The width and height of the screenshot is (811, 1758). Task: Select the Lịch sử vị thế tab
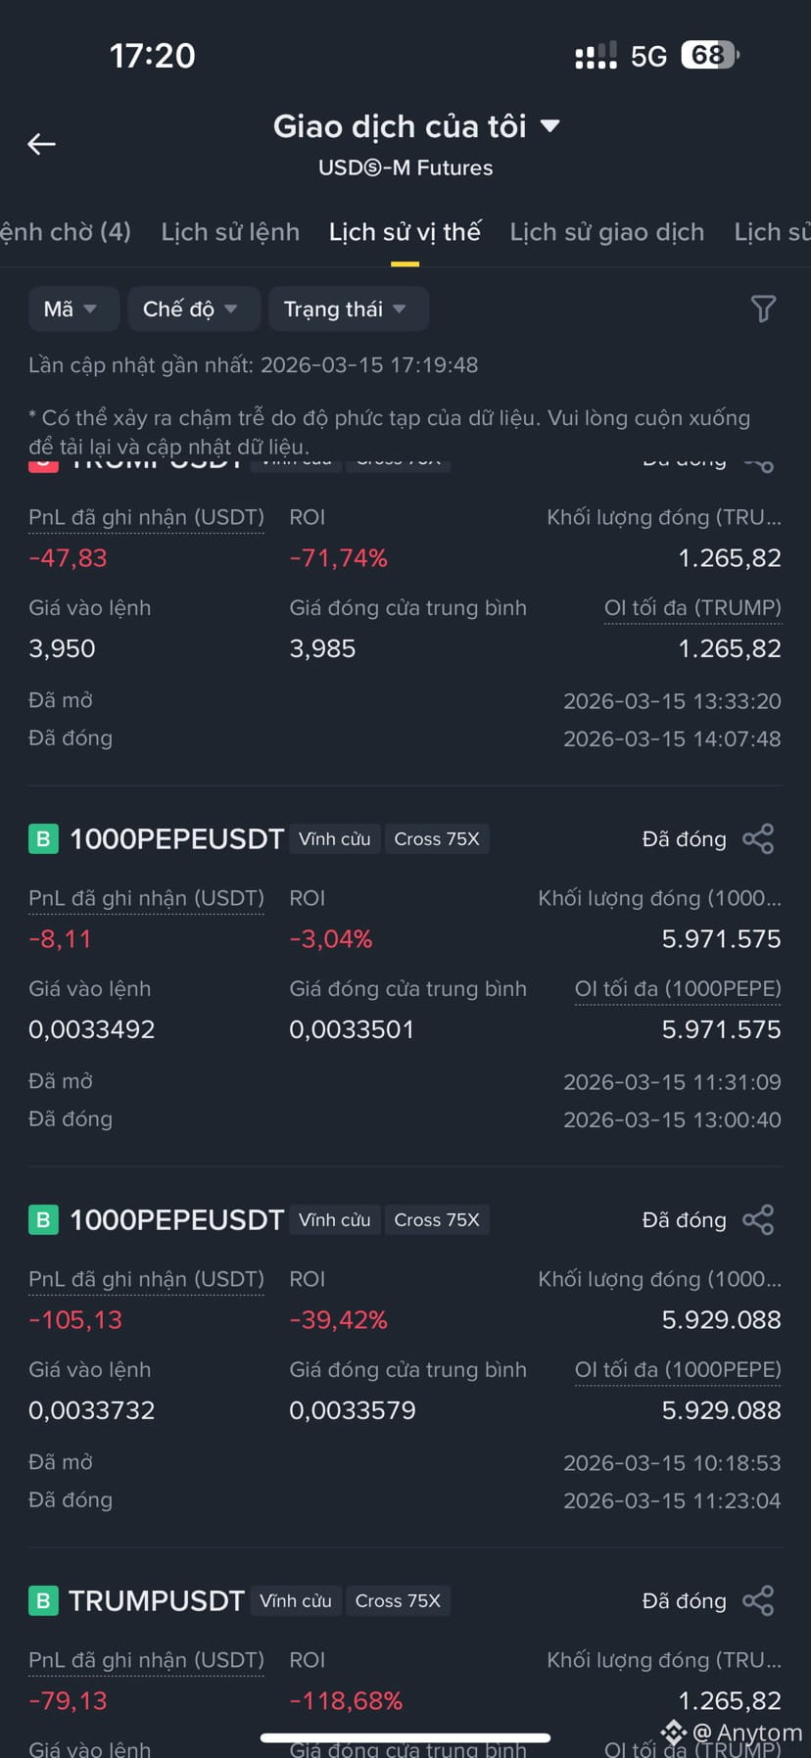(405, 232)
